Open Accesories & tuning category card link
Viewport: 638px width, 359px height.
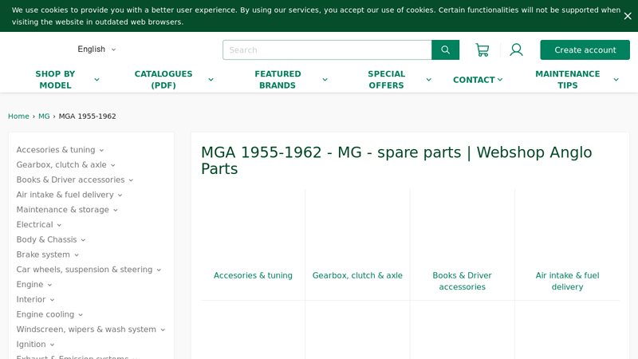[x=253, y=275]
